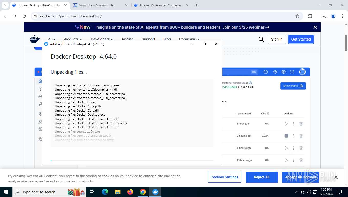
Task: Open Chrome downloads icon
Action: pyautogui.click(x=324, y=16)
